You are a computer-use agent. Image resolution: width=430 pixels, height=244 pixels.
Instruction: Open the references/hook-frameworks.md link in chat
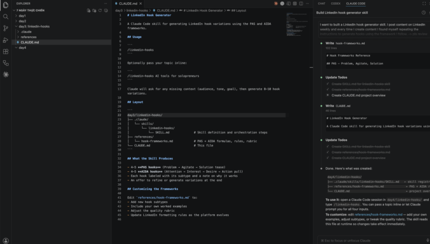(x=378, y=214)
